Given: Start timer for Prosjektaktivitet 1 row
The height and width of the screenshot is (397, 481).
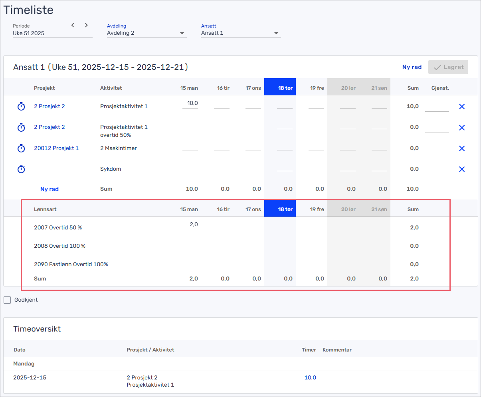Looking at the screenshot, I should coord(21,107).
